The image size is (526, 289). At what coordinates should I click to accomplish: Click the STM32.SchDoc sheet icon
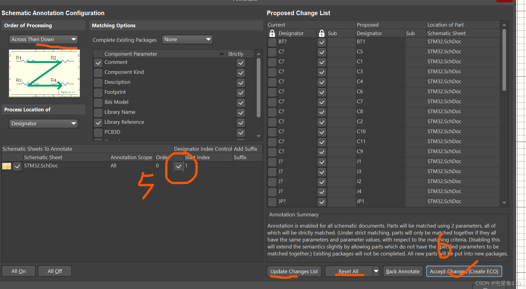click(7, 166)
